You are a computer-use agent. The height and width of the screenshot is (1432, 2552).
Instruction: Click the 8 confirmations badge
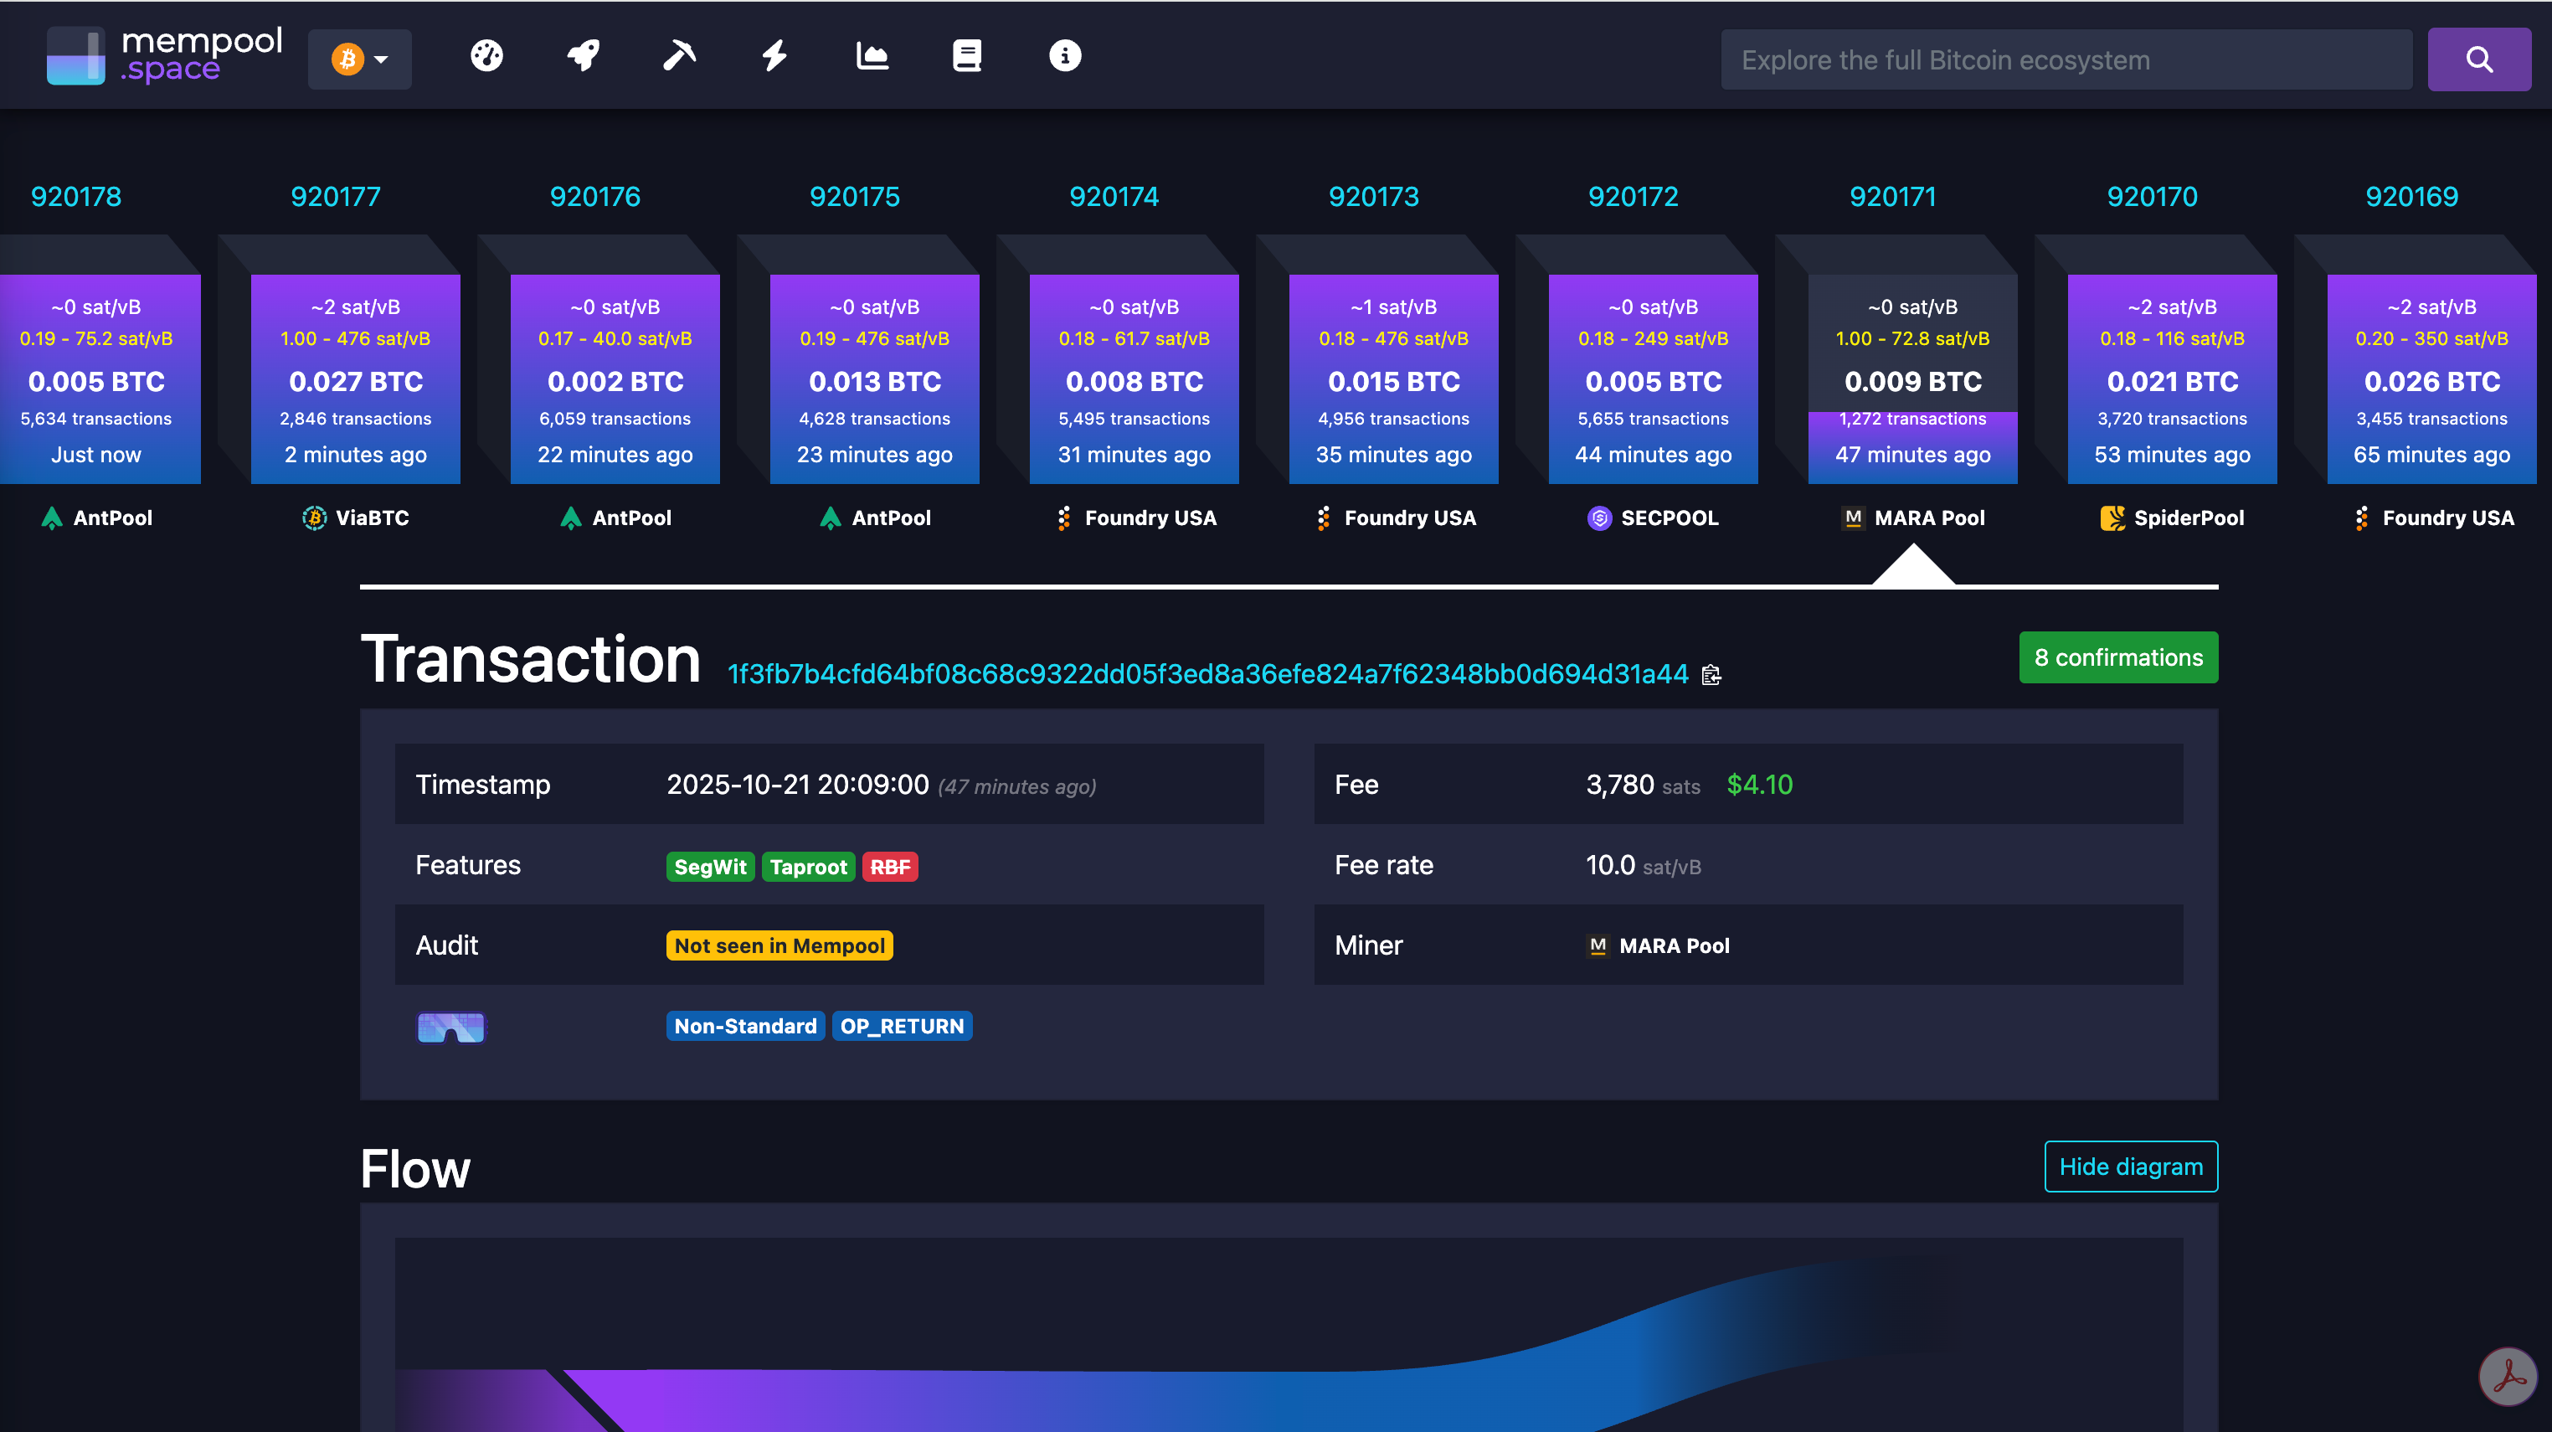click(x=2117, y=657)
